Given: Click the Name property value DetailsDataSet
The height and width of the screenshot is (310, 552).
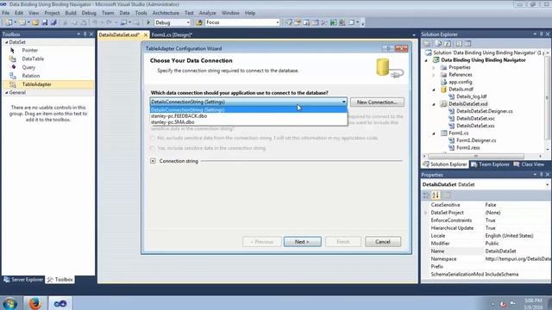Looking at the screenshot, I should (x=500, y=251).
